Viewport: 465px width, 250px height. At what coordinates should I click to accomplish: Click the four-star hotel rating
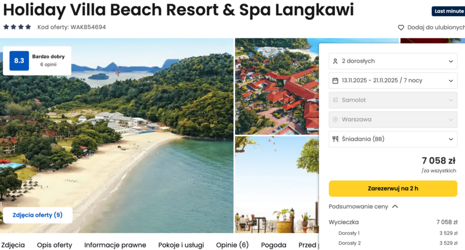[x=17, y=27]
